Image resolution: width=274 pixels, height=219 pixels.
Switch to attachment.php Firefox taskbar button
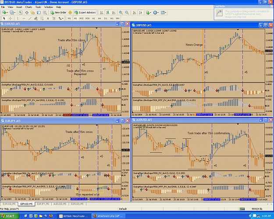[x=109, y=216]
